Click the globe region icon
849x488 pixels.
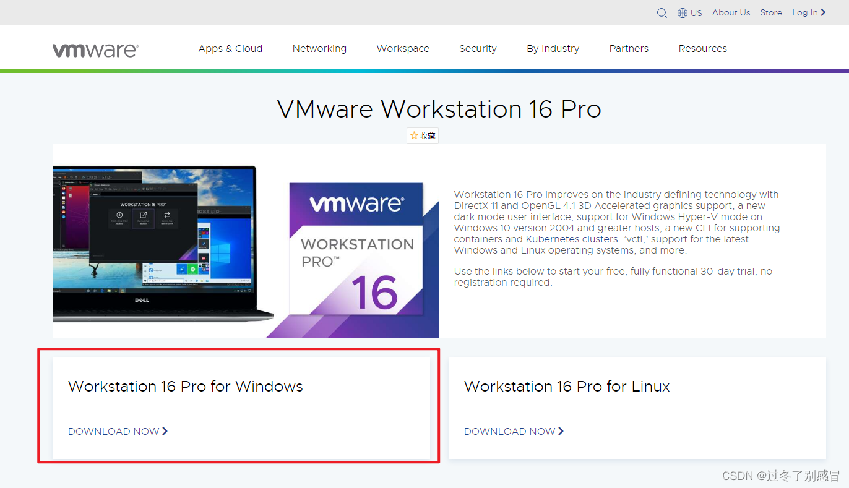coord(683,12)
